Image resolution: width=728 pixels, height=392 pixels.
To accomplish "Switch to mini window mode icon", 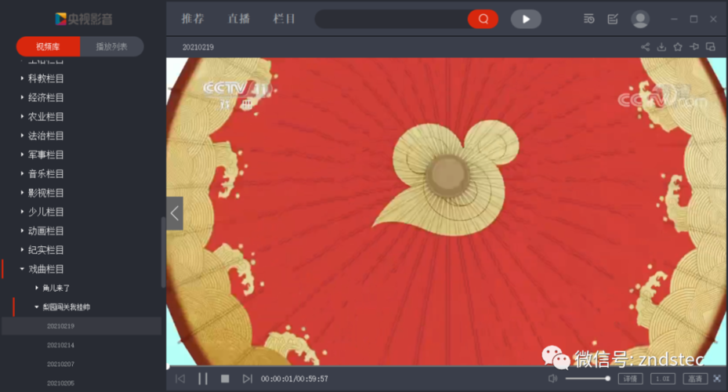I will pyautogui.click(x=710, y=47).
